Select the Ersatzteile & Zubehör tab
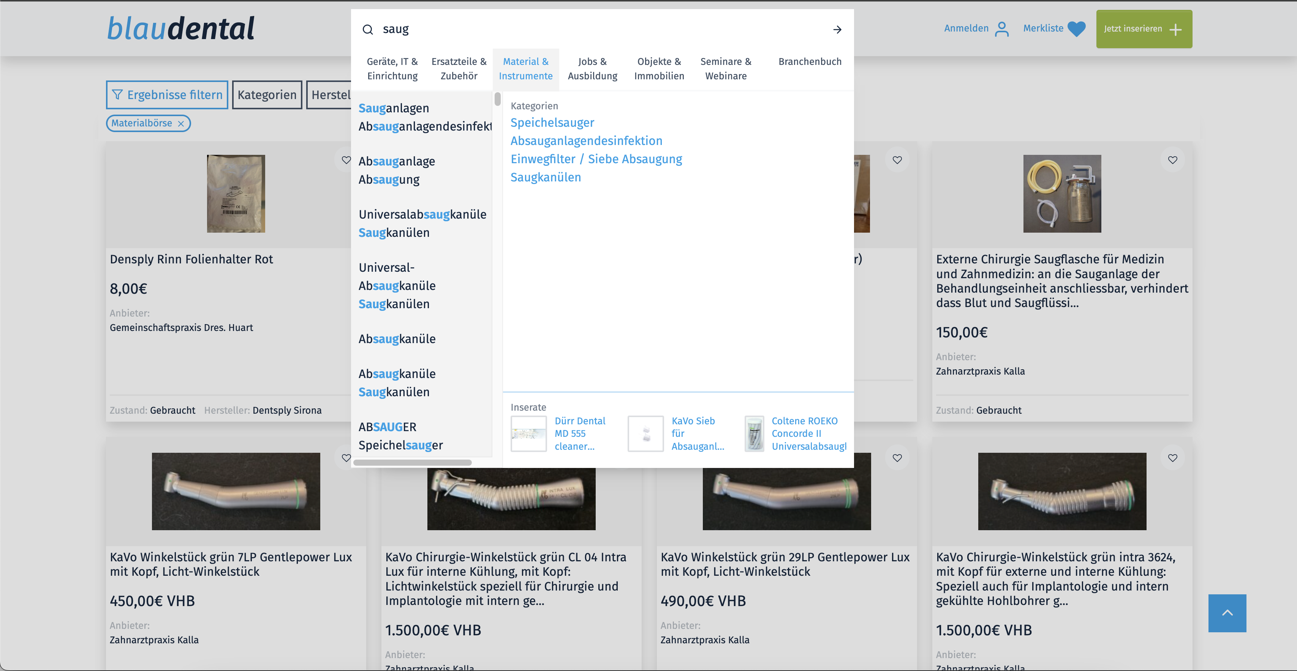The height and width of the screenshot is (671, 1297). (x=459, y=69)
